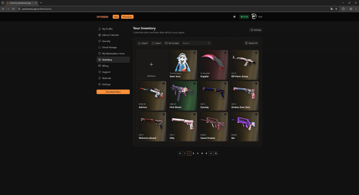This screenshot has width=359, height=195.
Task: Click the SPURDO logo
Action: pyautogui.click(x=102, y=17)
